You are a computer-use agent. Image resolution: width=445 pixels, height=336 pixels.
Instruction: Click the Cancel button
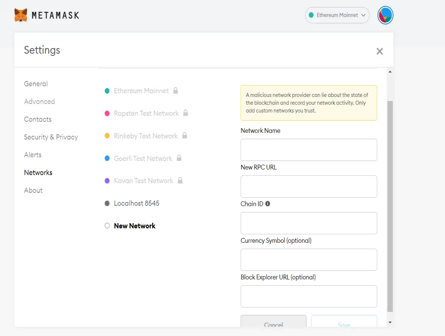point(274,321)
